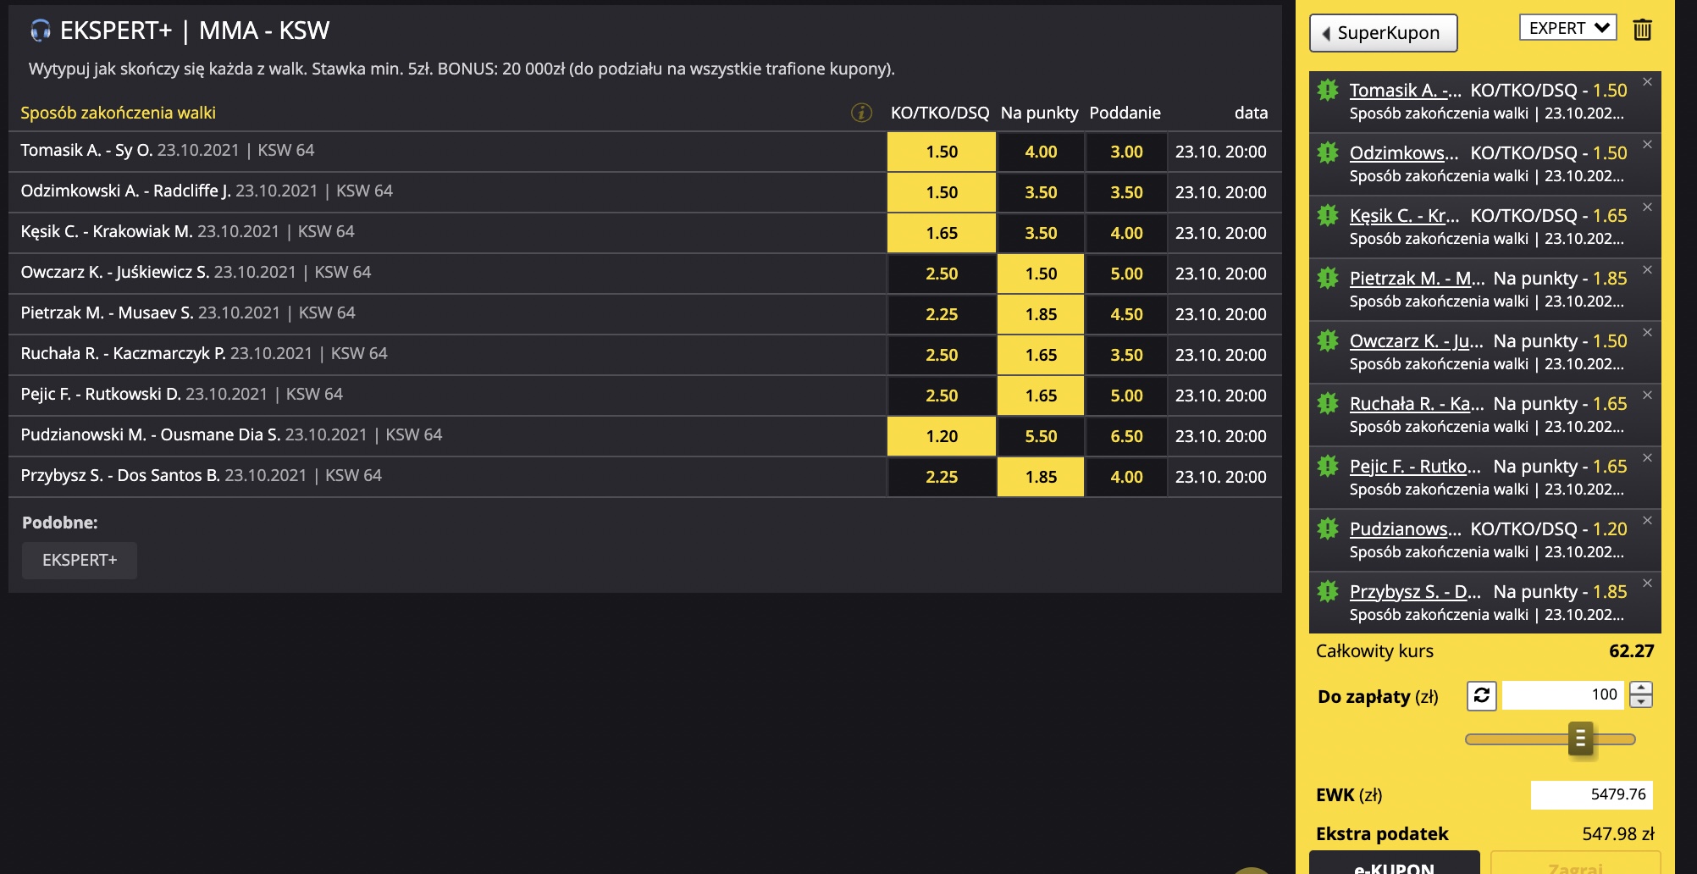Remove Przybysz S. bet from coupon
Screen dimensions: 1697x874
pos(1647,584)
